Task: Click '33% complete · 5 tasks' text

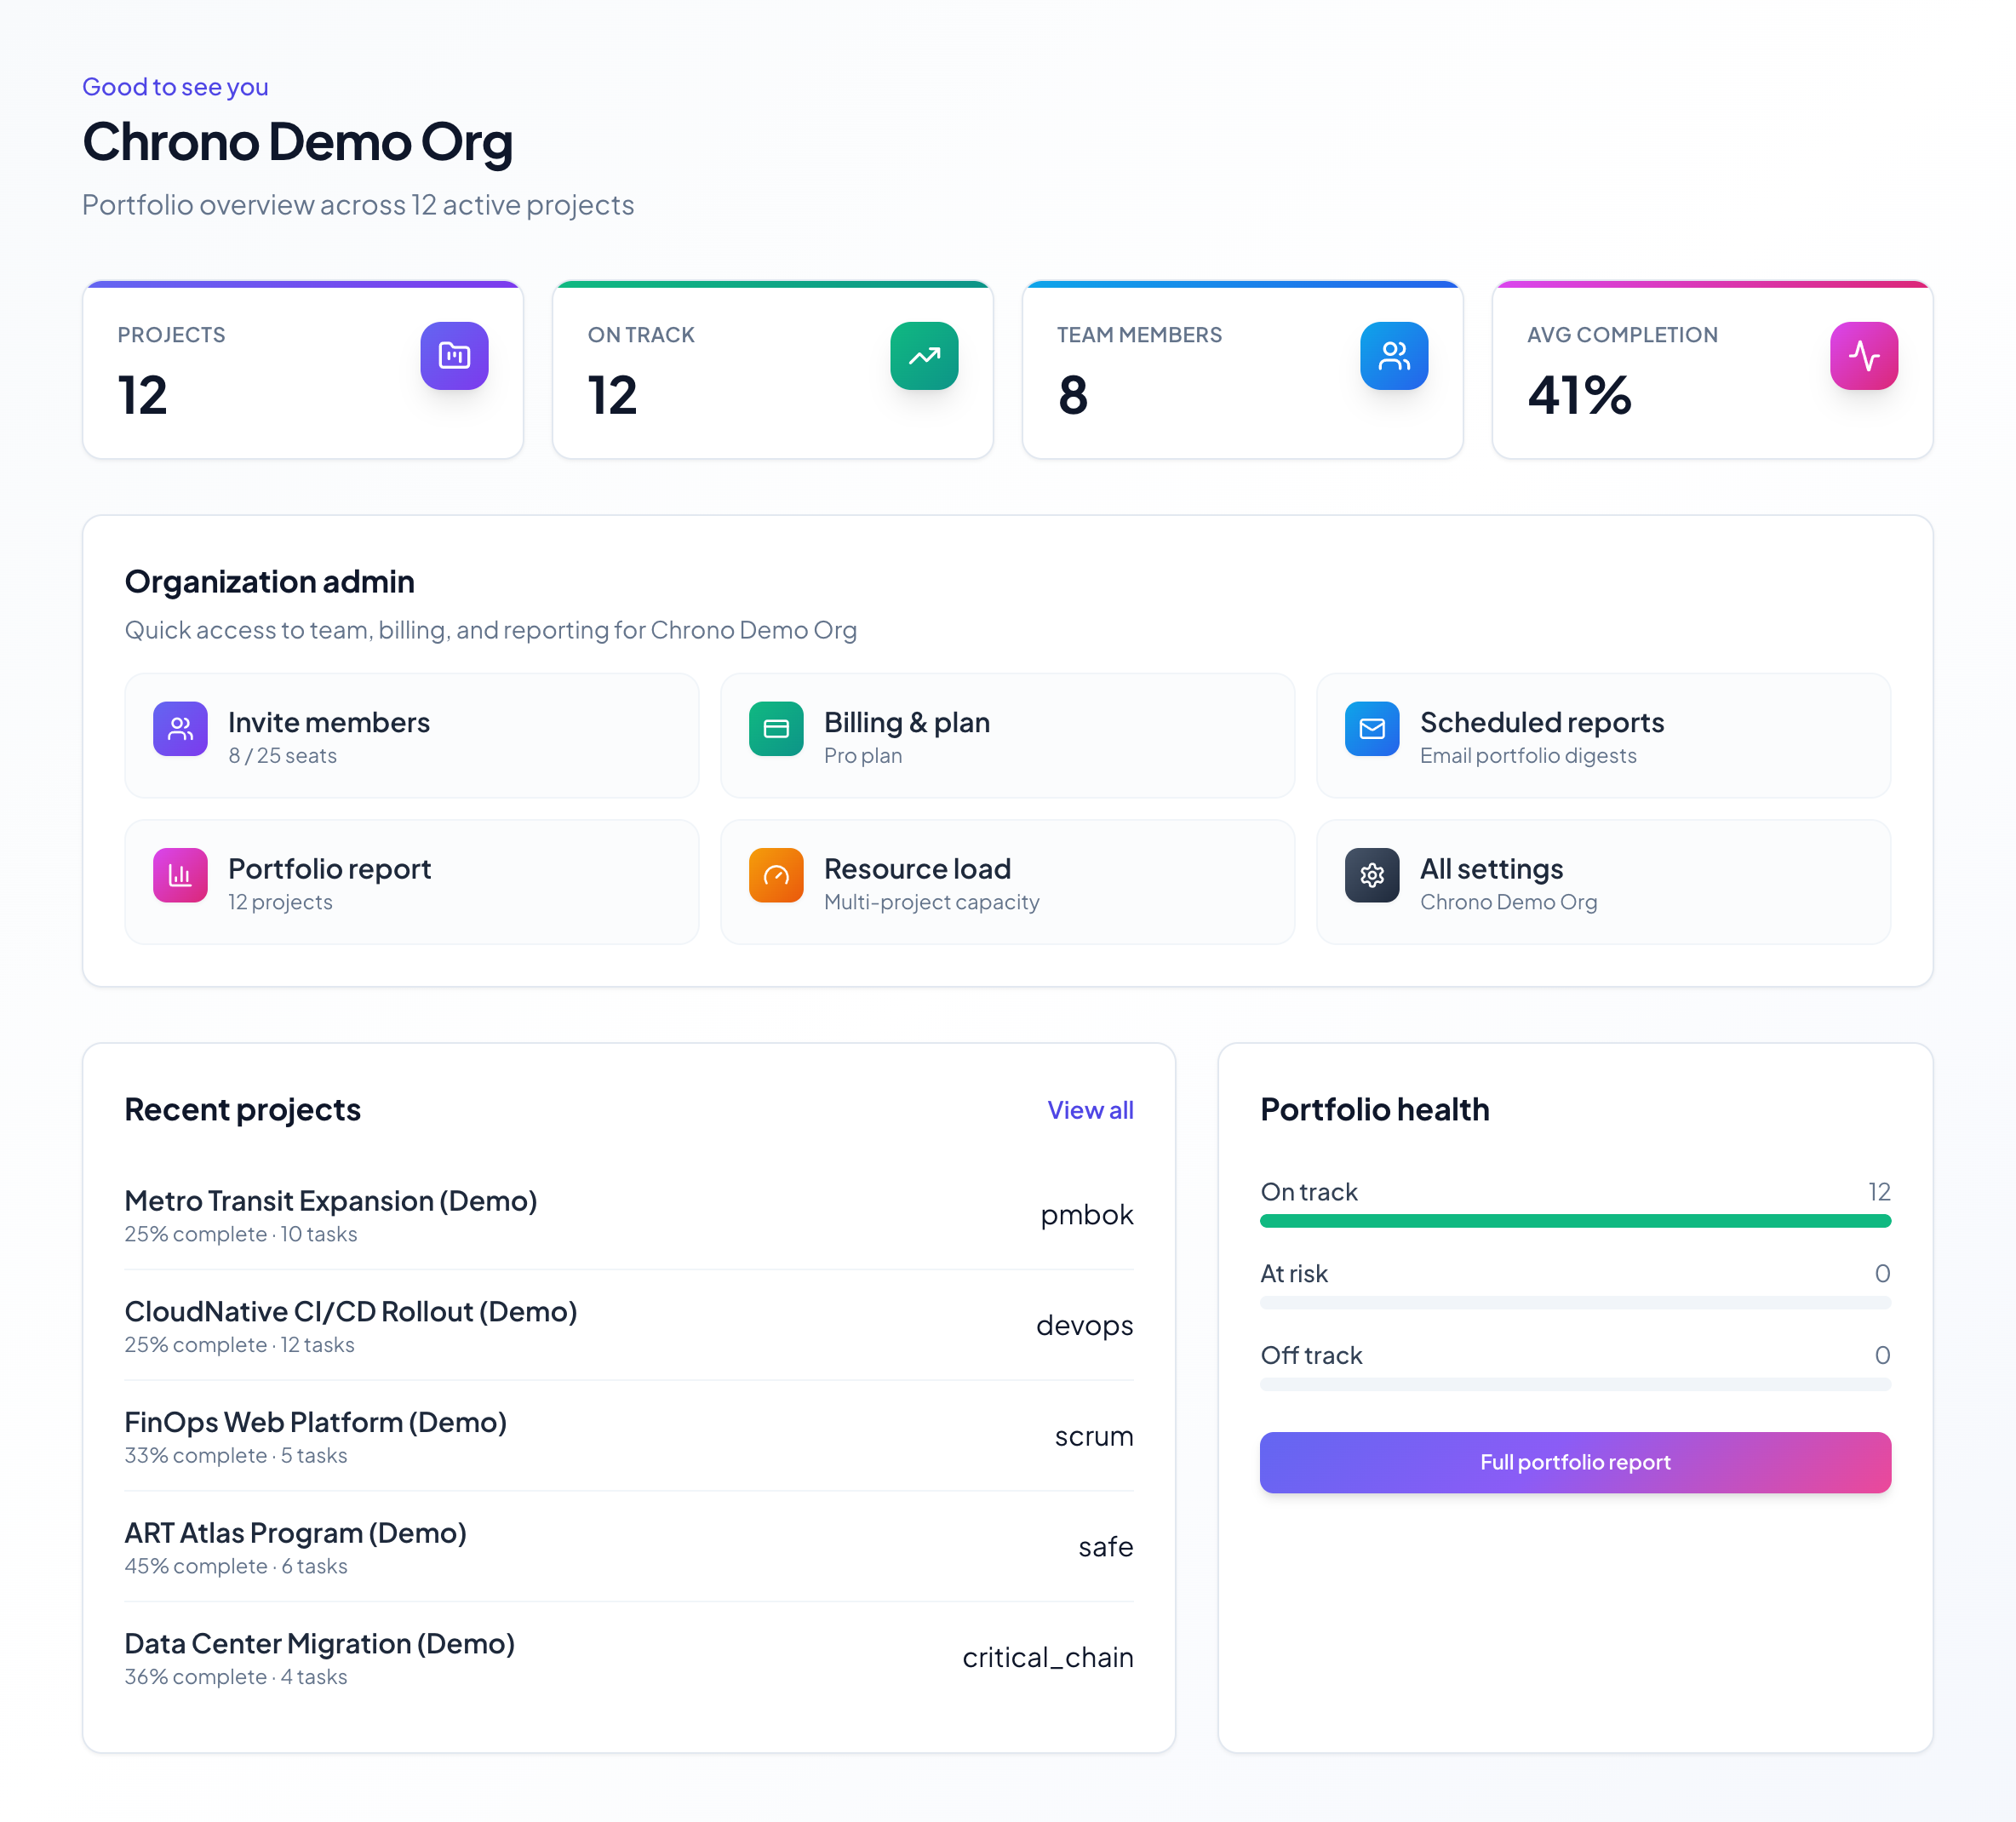Action: coord(236,1455)
